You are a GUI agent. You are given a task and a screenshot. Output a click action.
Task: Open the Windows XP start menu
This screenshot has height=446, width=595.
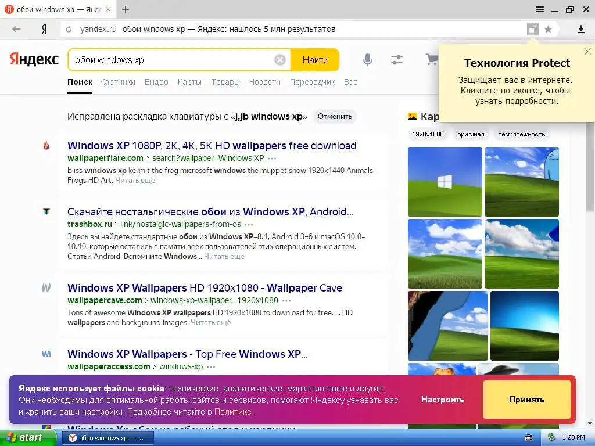coord(28,437)
